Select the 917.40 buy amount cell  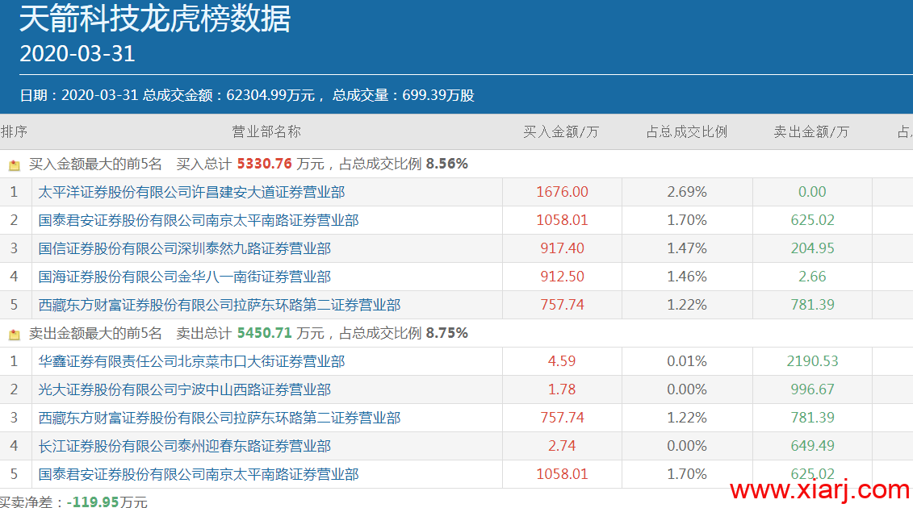point(563,248)
